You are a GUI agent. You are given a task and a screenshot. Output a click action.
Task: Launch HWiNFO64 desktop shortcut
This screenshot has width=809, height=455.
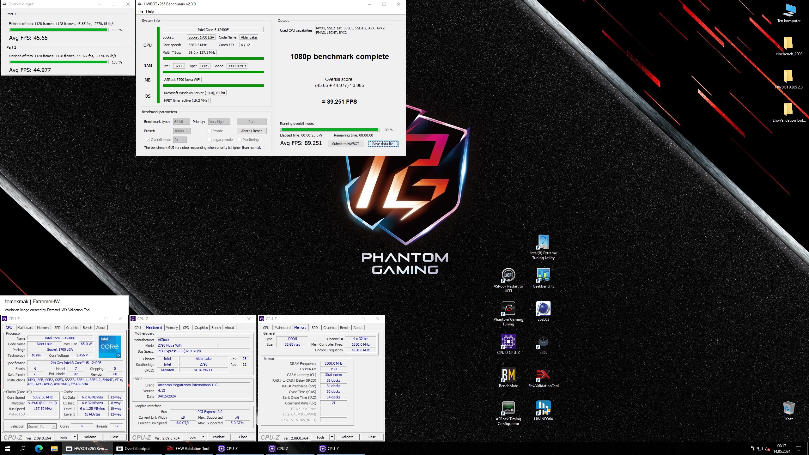pyautogui.click(x=543, y=411)
